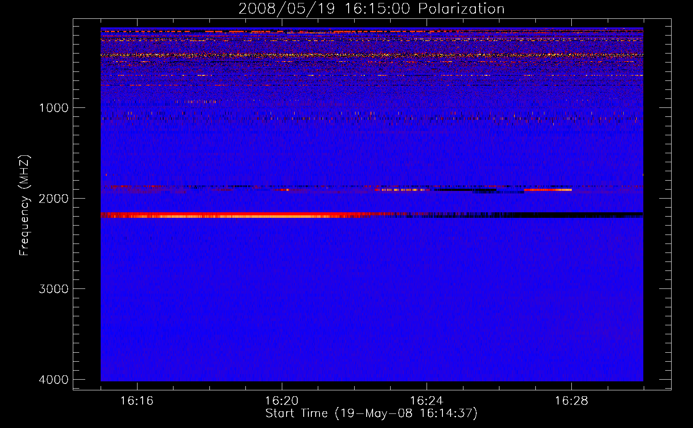Screen dimensions: 693x428
Task: Click the 16:16 time tick label
Action: pos(137,401)
